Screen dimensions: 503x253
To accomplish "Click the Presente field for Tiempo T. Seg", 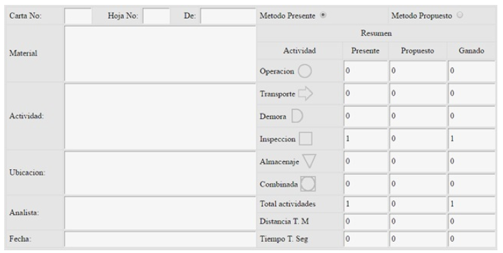I will coord(365,239).
